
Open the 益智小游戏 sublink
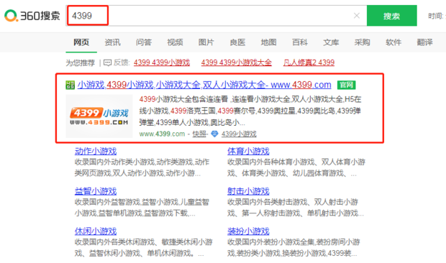click(x=96, y=191)
